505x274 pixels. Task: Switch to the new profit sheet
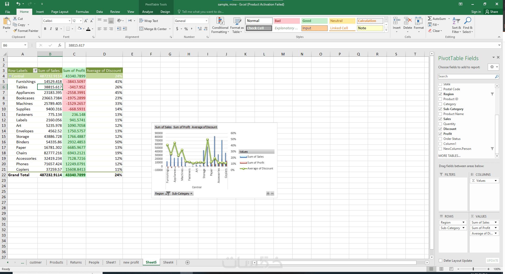pyautogui.click(x=131, y=262)
